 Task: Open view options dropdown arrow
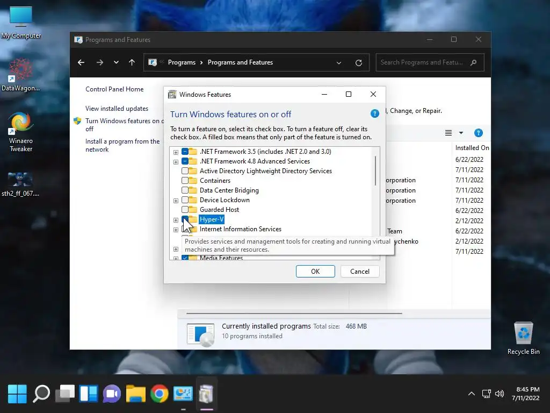461,133
